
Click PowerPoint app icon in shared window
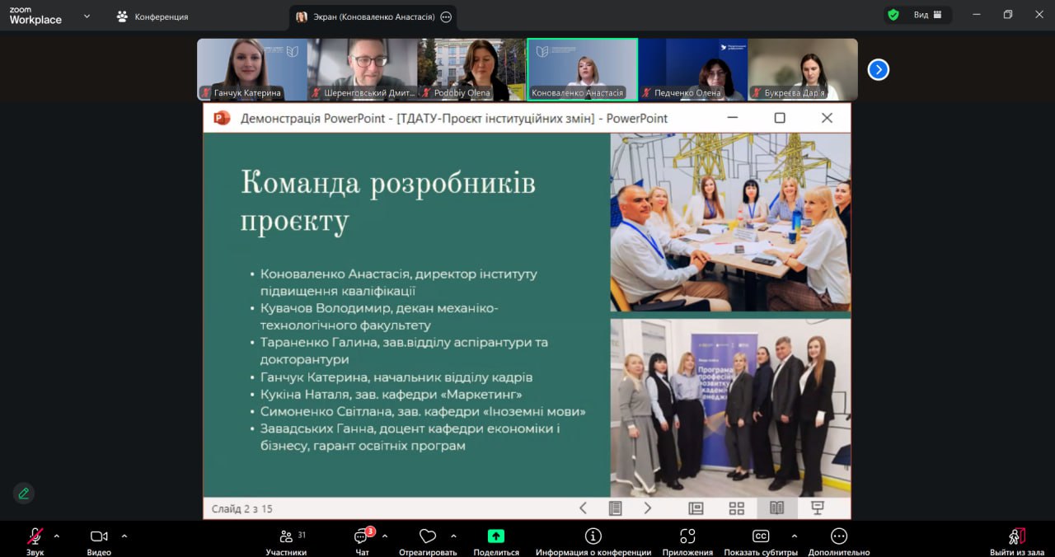pyautogui.click(x=222, y=118)
